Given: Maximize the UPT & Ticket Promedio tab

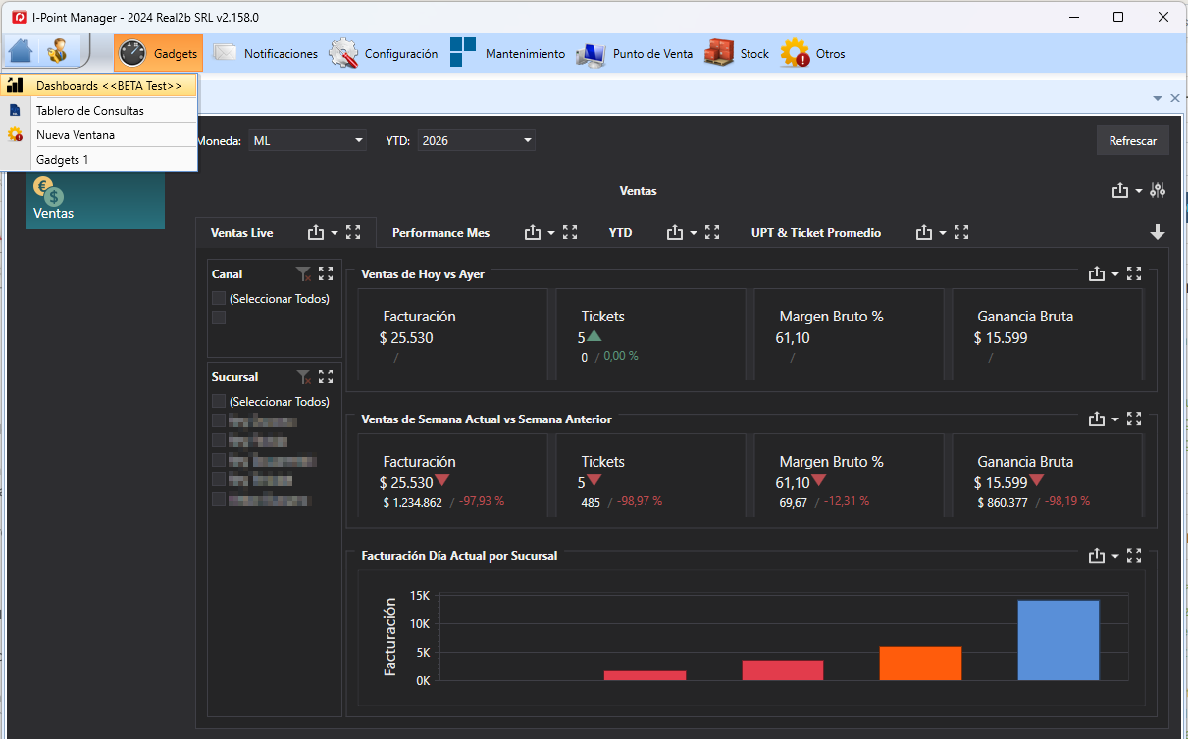Looking at the screenshot, I should 961,233.
